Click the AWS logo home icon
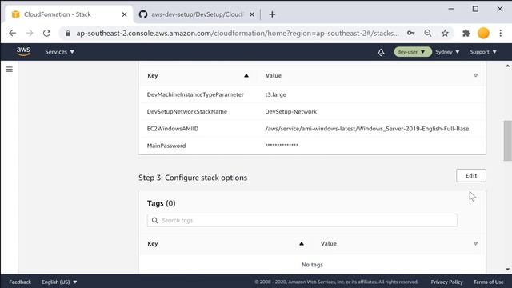The height and width of the screenshot is (288, 512). pyautogui.click(x=23, y=51)
